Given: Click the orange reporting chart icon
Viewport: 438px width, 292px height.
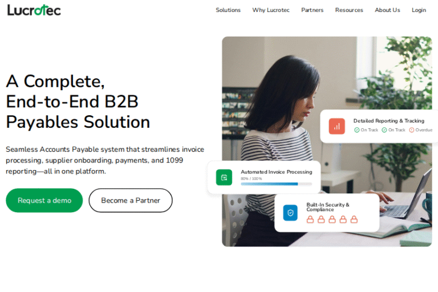Looking at the screenshot, I should [x=337, y=126].
